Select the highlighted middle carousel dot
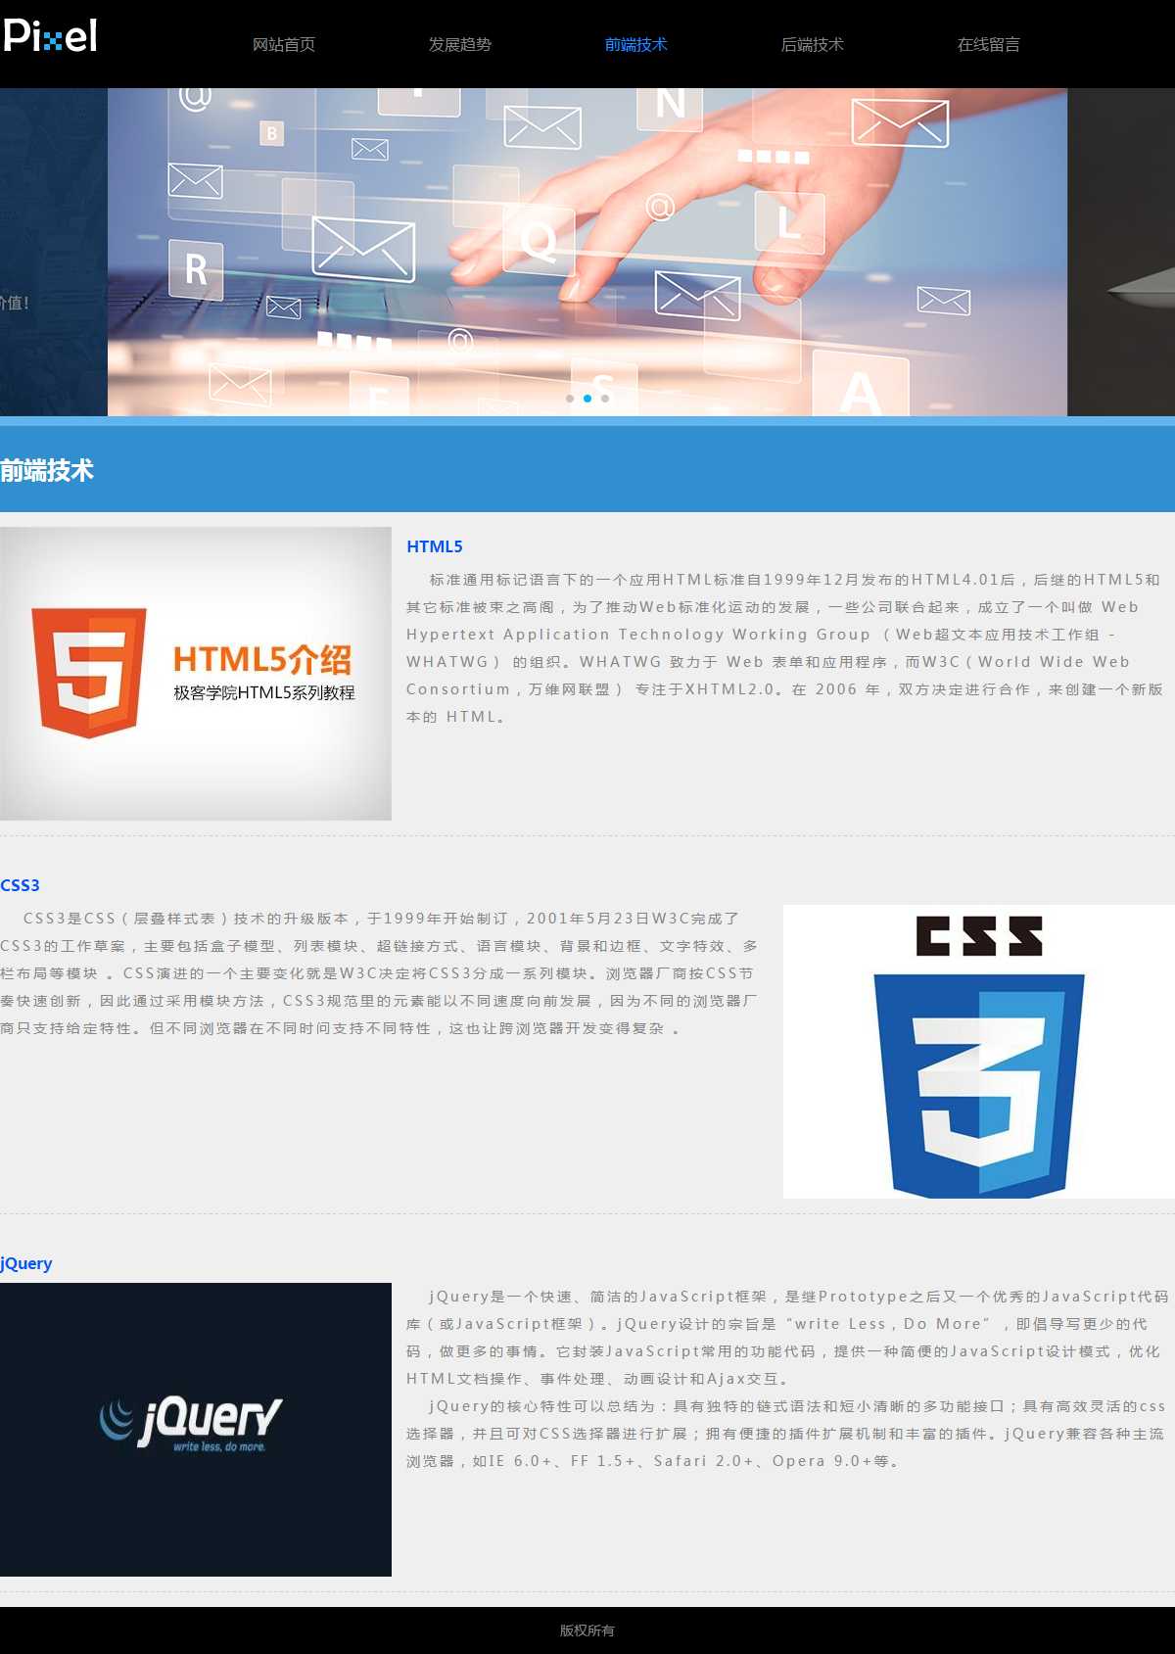 point(587,399)
